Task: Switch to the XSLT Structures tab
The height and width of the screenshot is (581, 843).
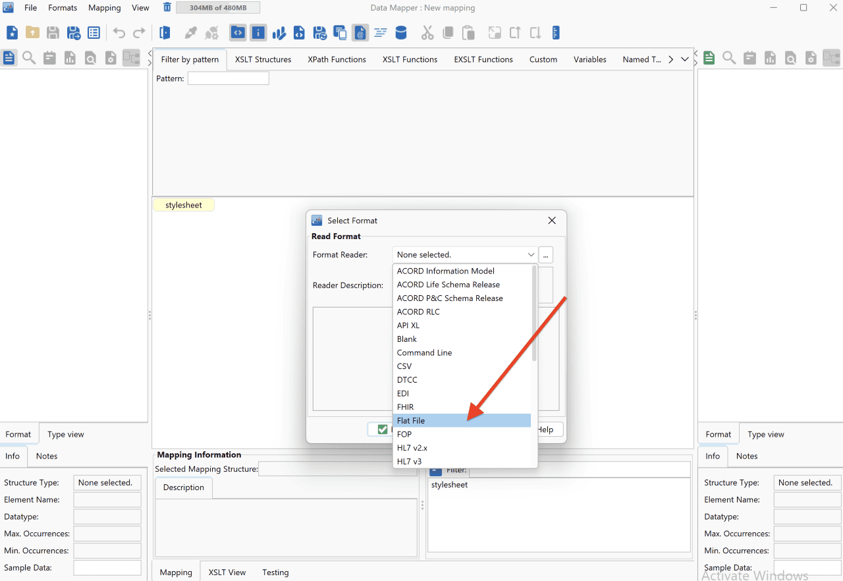Action: pyautogui.click(x=263, y=59)
